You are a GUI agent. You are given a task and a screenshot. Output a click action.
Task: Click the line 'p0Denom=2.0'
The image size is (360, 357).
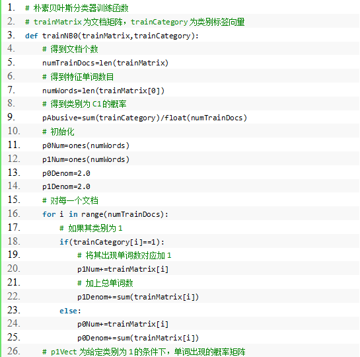click(x=66, y=173)
